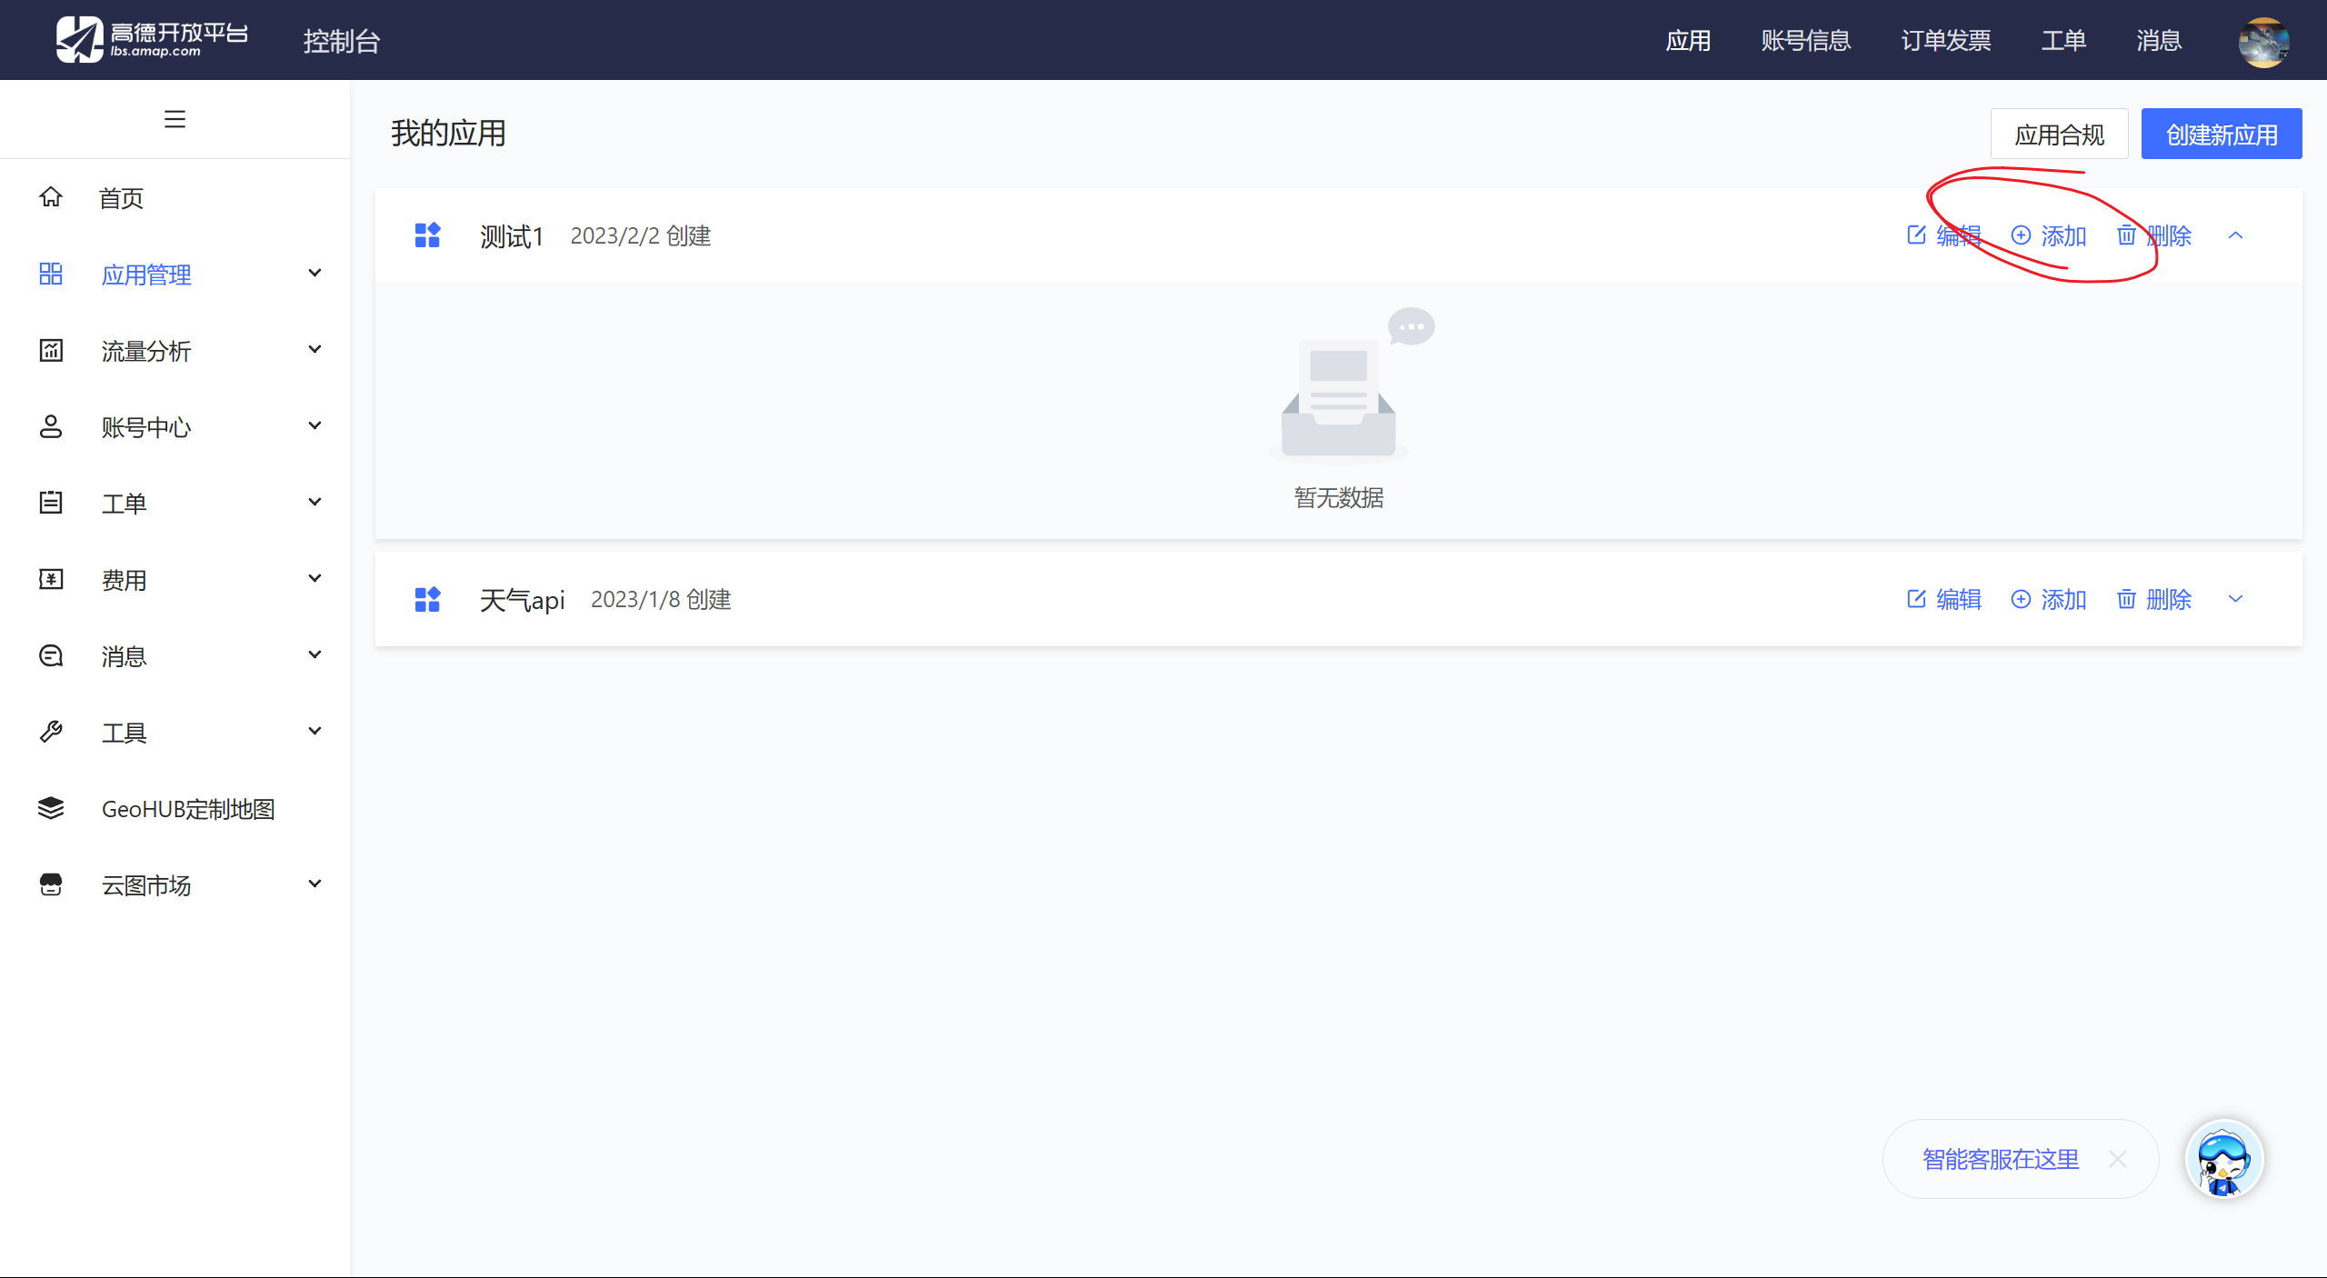Click the hamburger menu collapse icon

coord(175,119)
